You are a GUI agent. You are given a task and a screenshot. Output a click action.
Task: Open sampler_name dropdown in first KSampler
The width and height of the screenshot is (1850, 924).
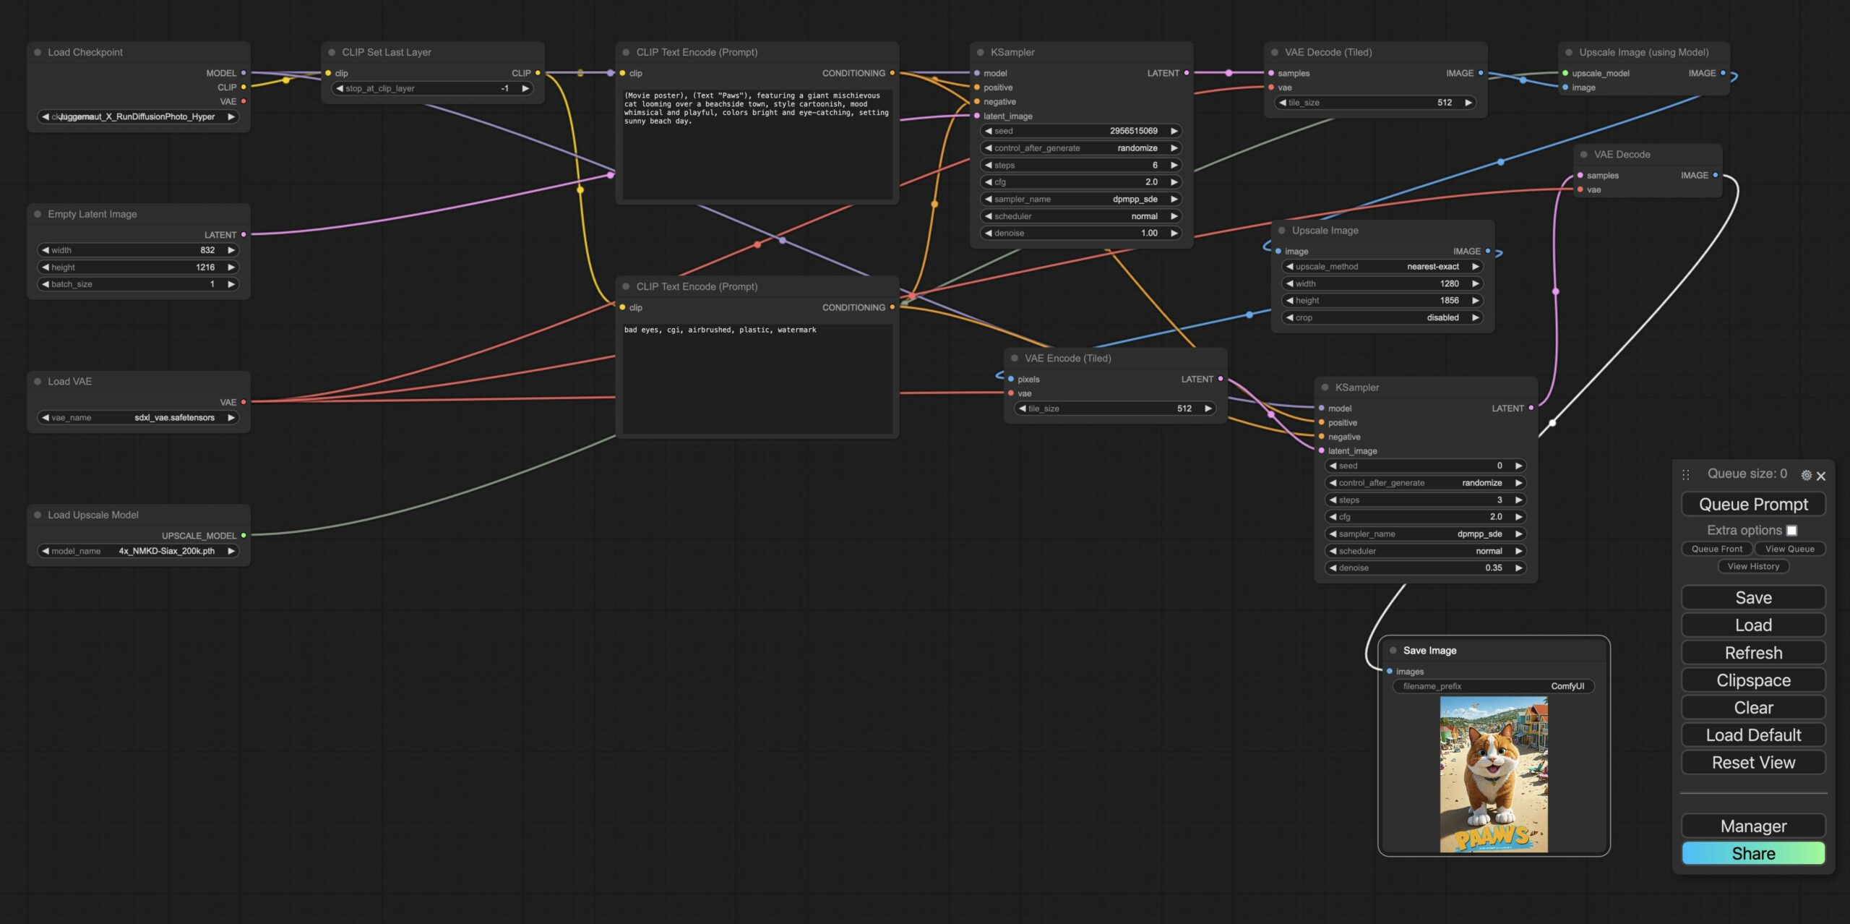coord(1080,200)
